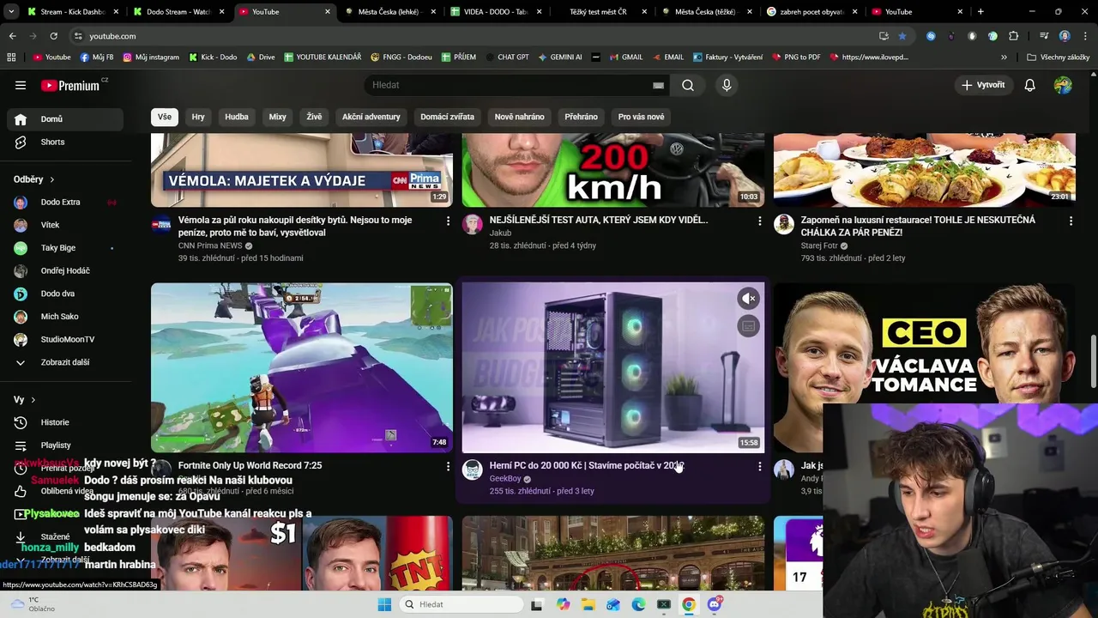Select the Přehráno chip
The height and width of the screenshot is (618, 1098).
click(x=581, y=117)
